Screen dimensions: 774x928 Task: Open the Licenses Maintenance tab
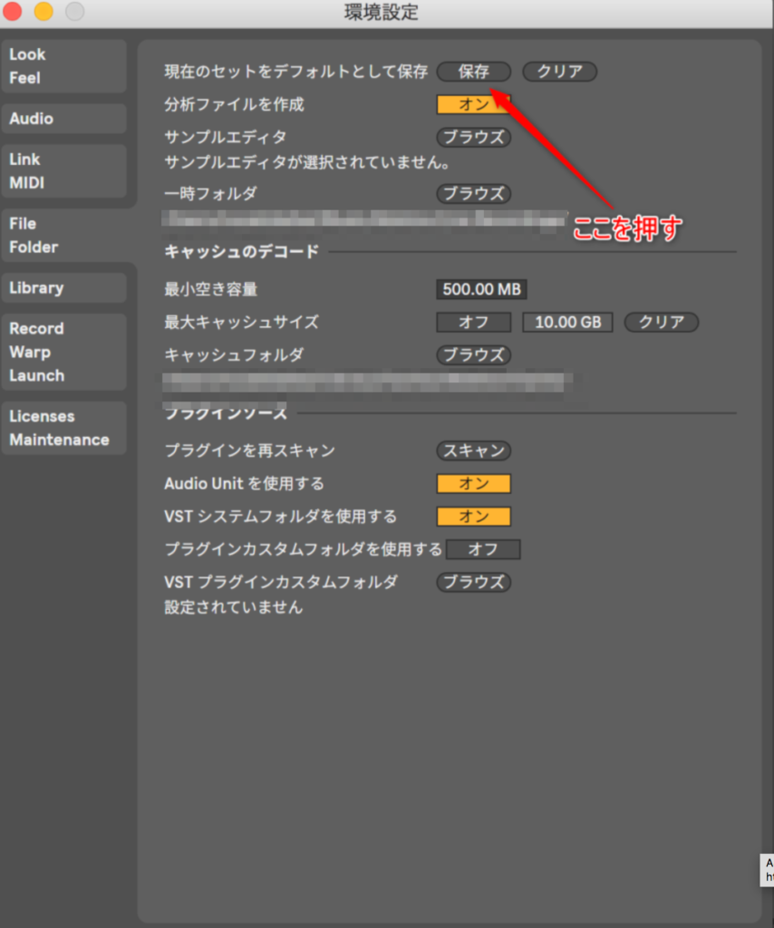tap(63, 428)
